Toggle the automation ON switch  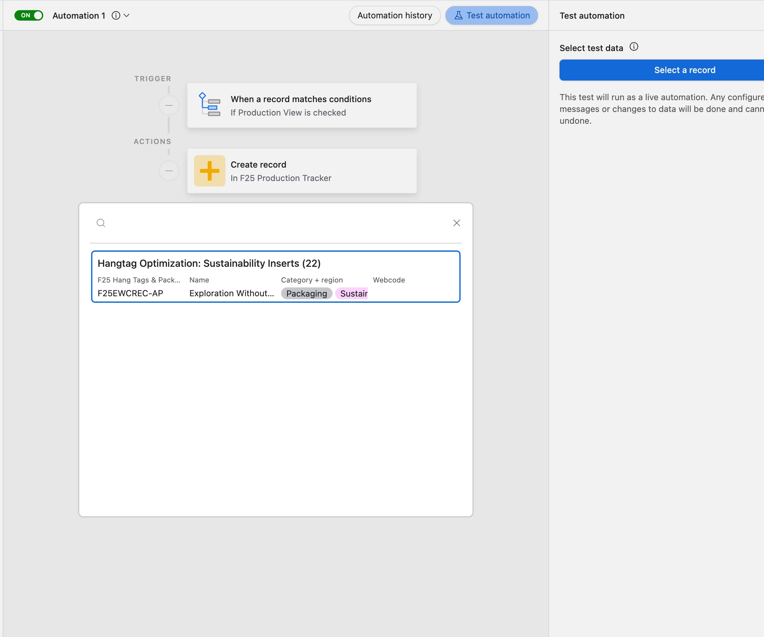coord(29,15)
